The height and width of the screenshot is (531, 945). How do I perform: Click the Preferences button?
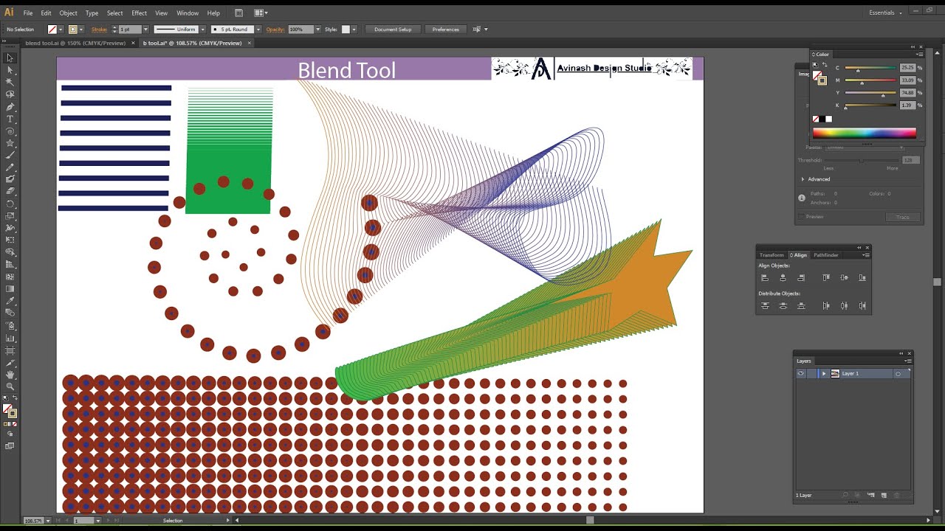click(445, 29)
